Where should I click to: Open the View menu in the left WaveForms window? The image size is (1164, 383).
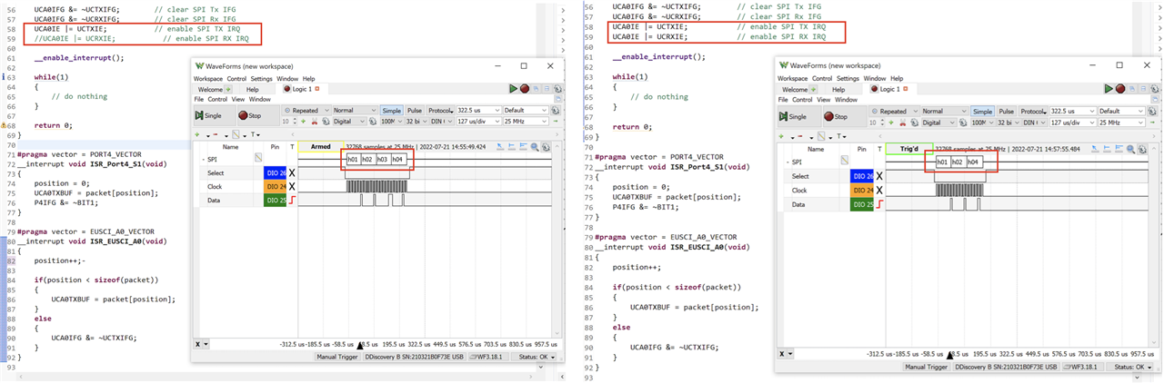tap(238, 99)
